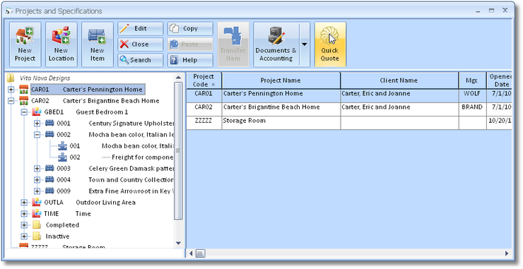The width and height of the screenshot is (523, 269).
Task: Collapse item 0002 Mocha bean node
Action: pyautogui.click(x=37, y=135)
